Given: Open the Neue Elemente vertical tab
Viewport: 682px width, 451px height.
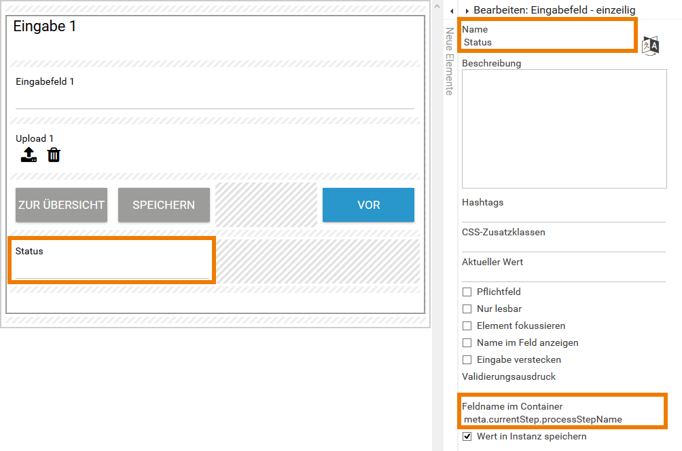Looking at the screenshot, I should (449, 61).
